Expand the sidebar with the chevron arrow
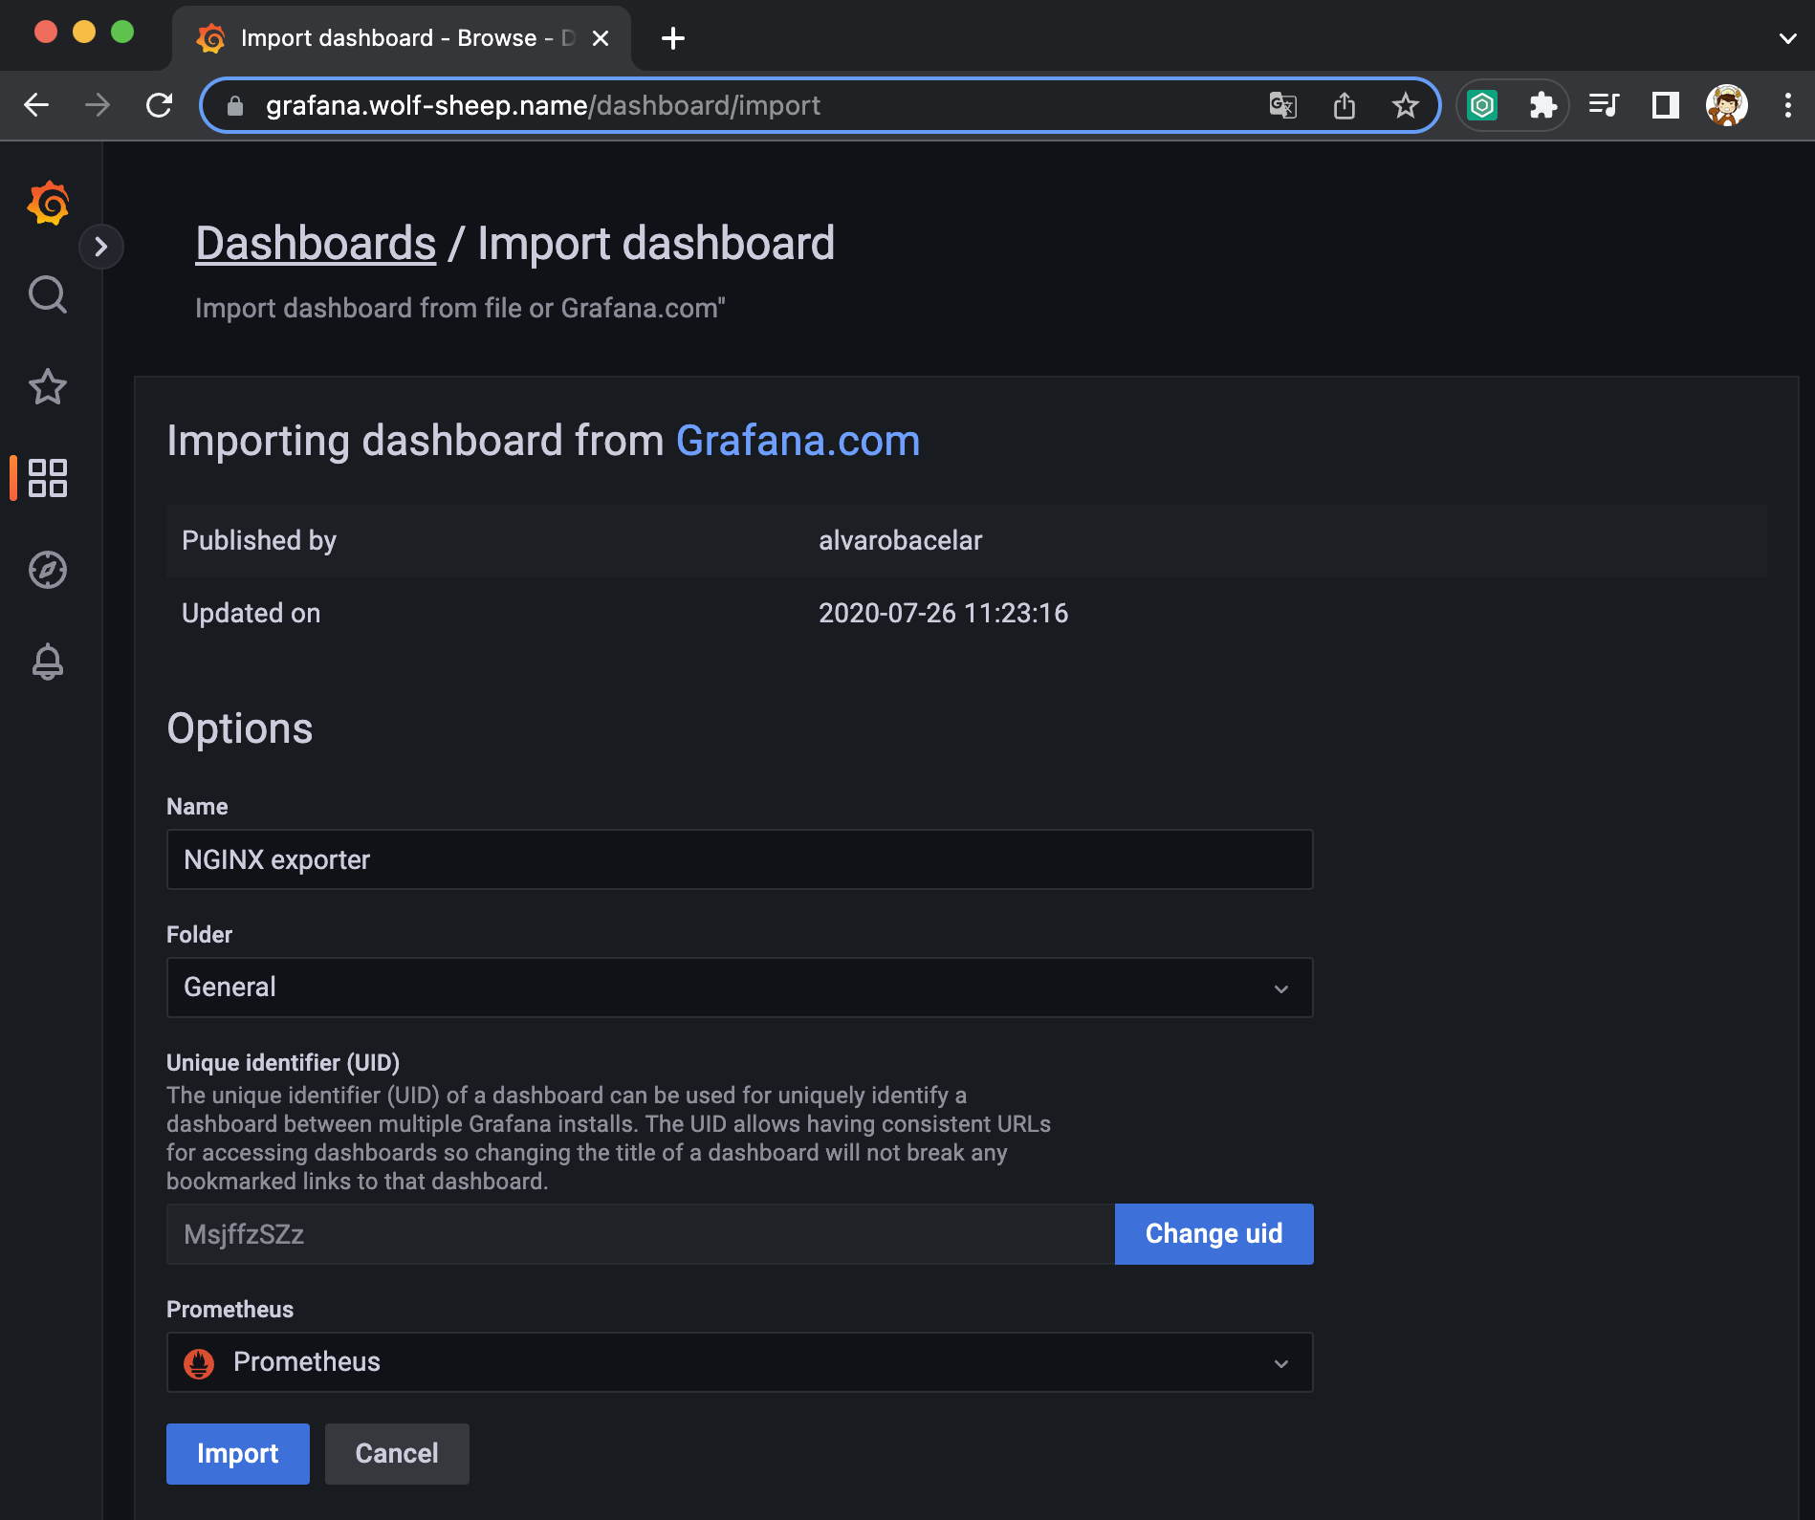This screenshot has height=1520, width=1815. click(101, 247)
